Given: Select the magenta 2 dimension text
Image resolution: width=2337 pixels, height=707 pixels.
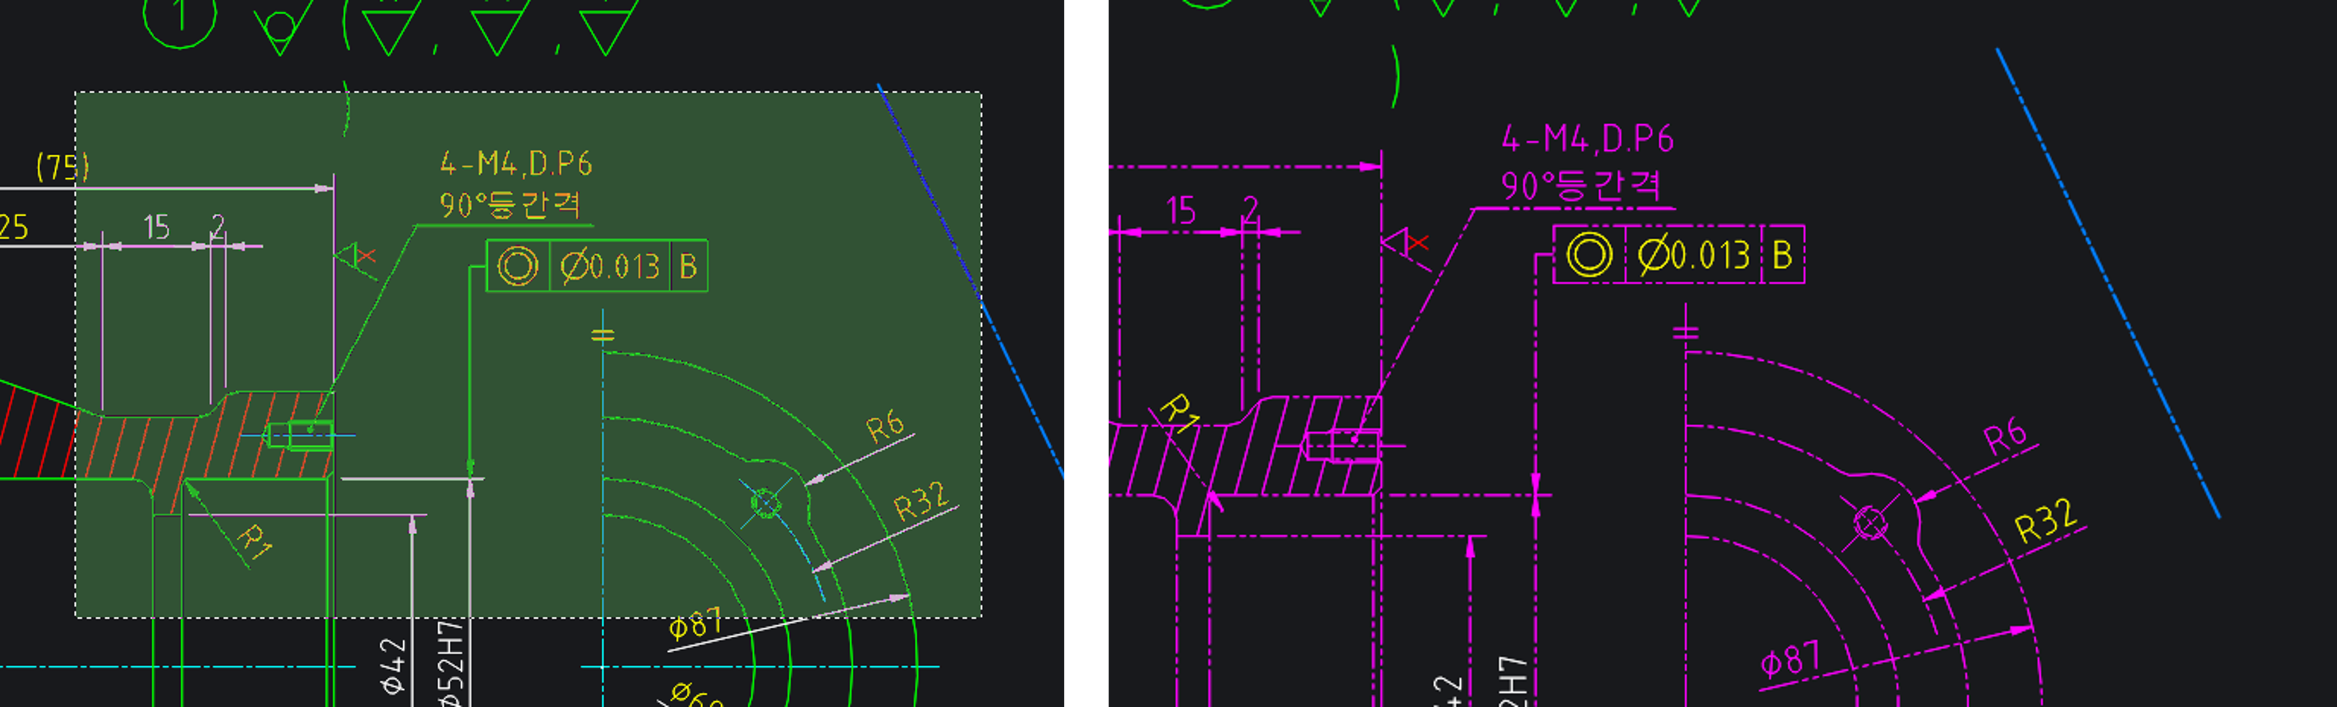Looking at the screenshot, I should tap(1251, 210).
